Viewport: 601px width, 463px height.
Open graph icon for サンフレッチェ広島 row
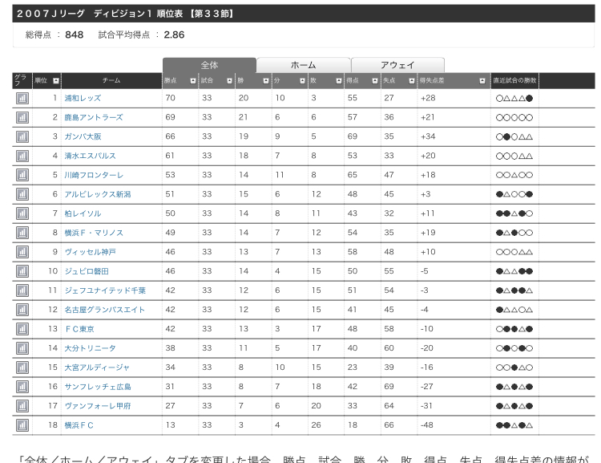[x=22, y=387]
